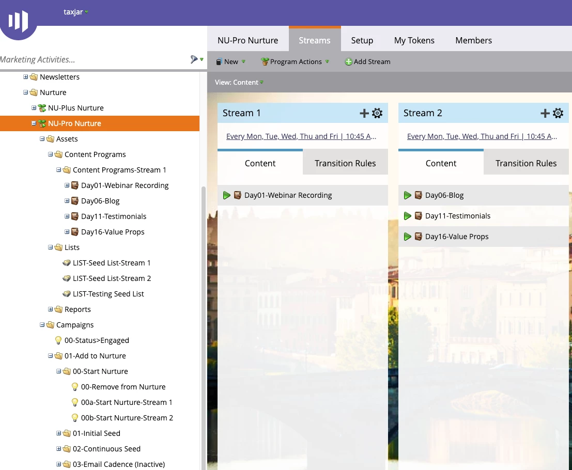Open Stream 1 cadence schedule link
Viewport: 572px width, 470px height.
click(301, 136)
